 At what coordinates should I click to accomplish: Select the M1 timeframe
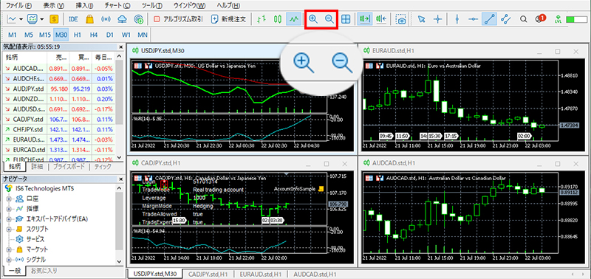click(x=13, y=35)
